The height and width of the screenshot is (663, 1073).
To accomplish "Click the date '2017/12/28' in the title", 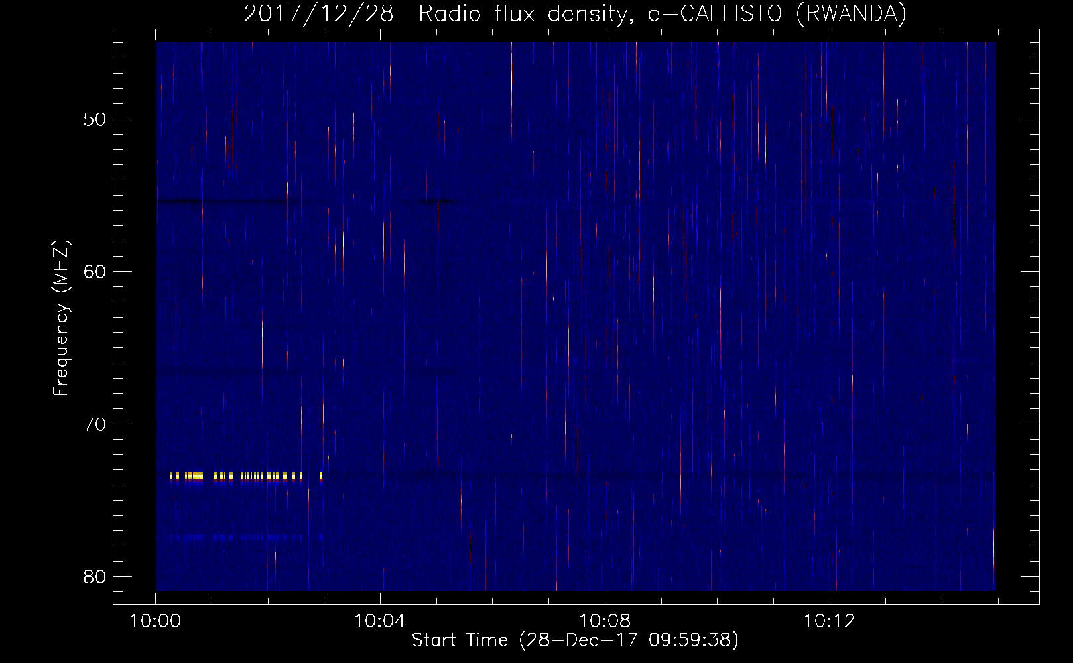I will point(319,13).
